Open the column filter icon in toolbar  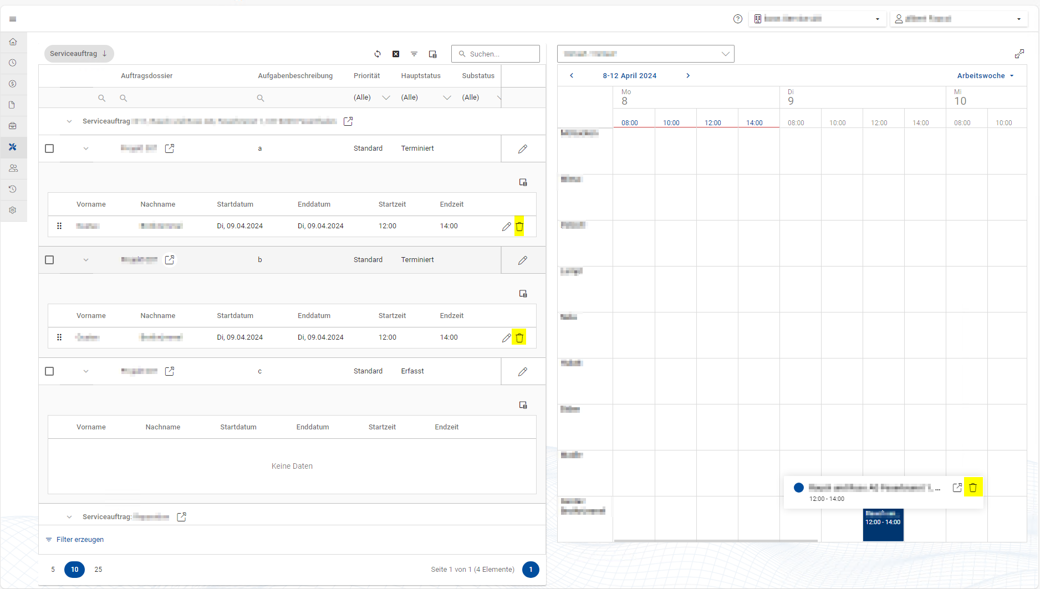(414, 54)
